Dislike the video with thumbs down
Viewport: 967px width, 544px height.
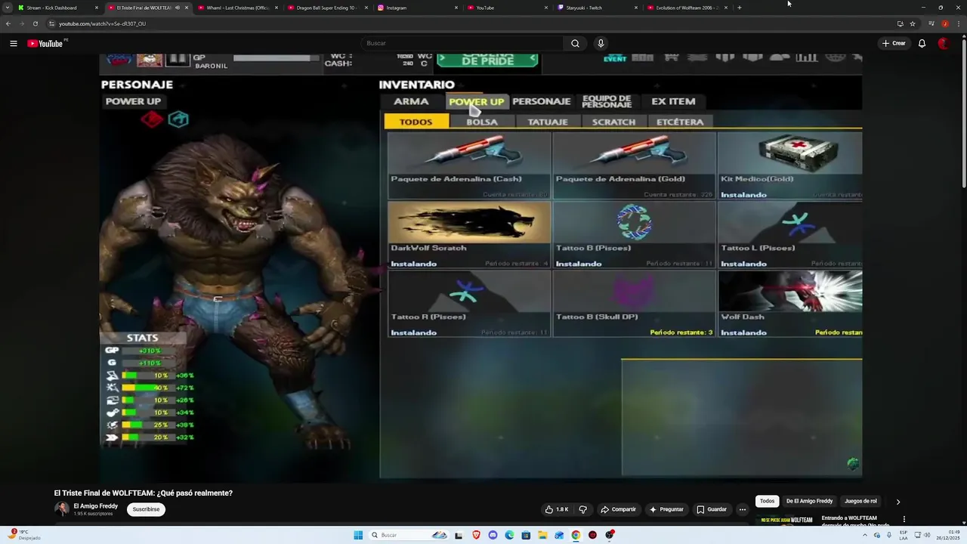[582, 509]
